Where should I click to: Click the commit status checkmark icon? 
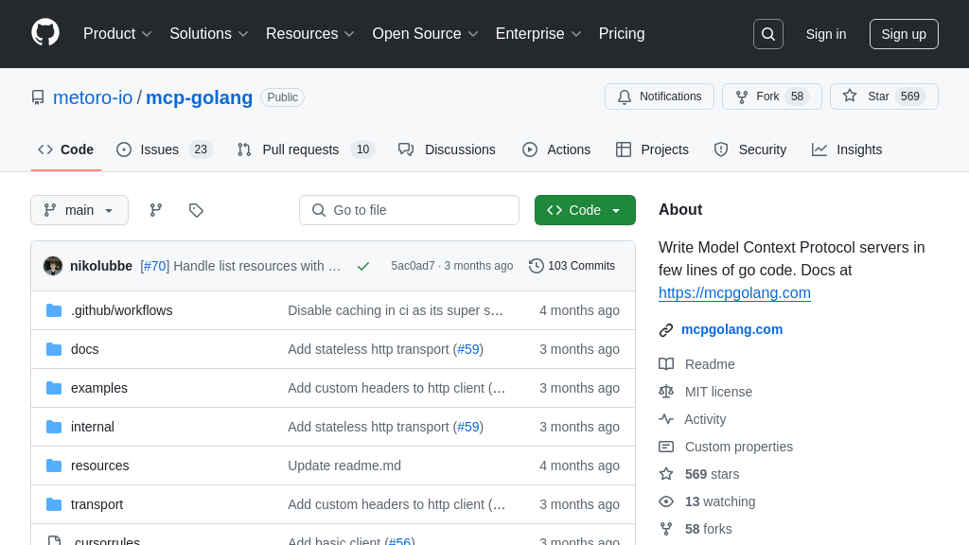363,266
